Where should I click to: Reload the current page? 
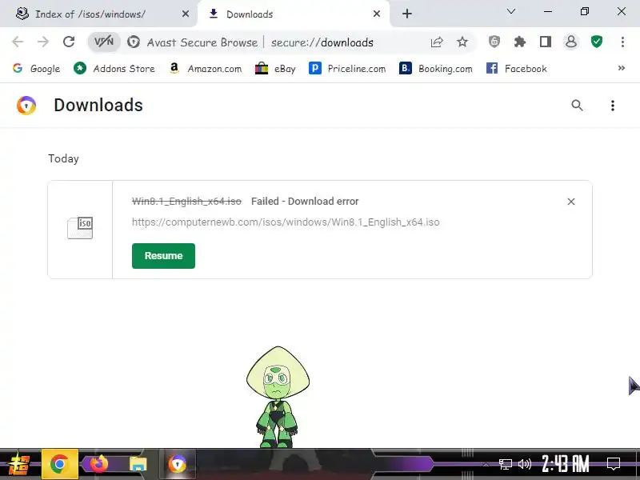click(69, 42)
